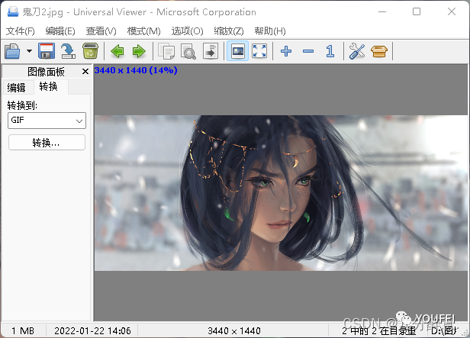Click the blue 3440 x 1440 (14%) label
The width and height of the screenshot is (470, 338).
[x=136, y=70]
